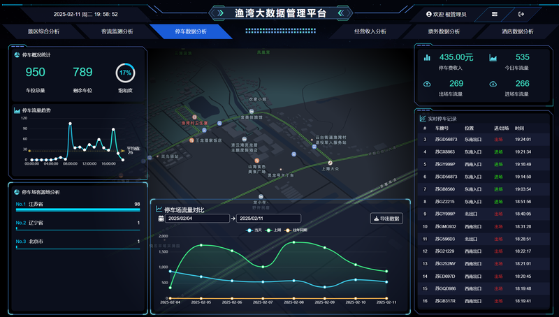Open the start date field 2025/02/04
Viewport: 559px width, 317px height.
pyautogui.click(x=197, y=219)
